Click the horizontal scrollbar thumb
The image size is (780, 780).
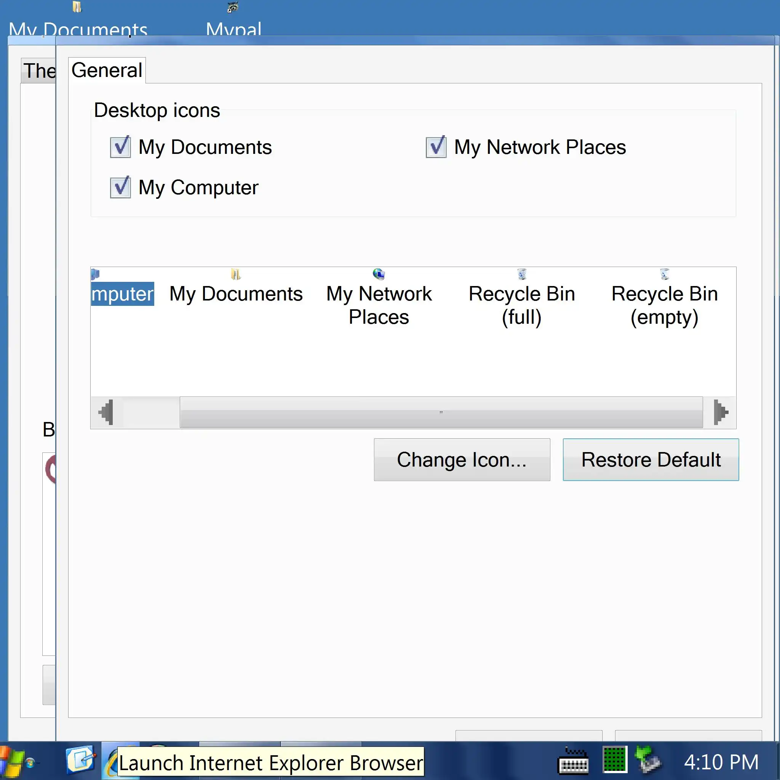pos(441,412)
